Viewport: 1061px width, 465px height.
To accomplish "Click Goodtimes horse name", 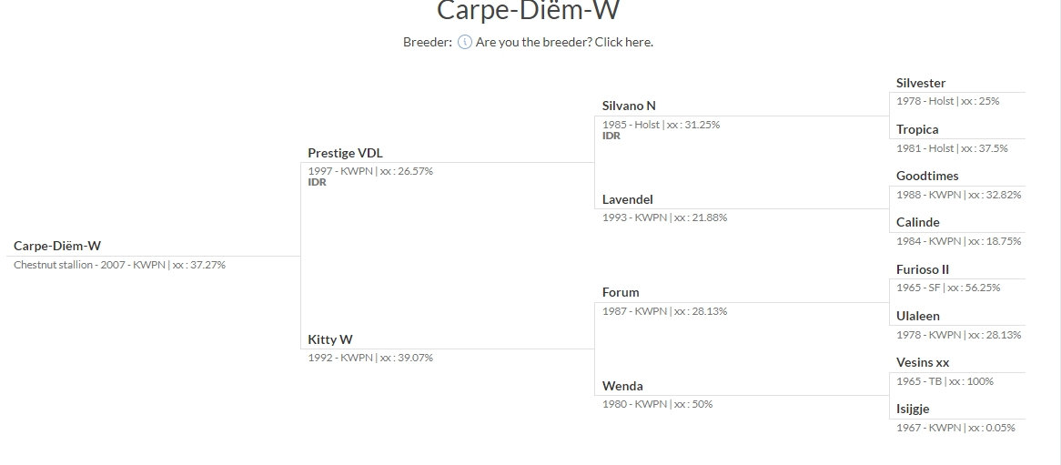I will pyautogui.click(x=927, y=176).
